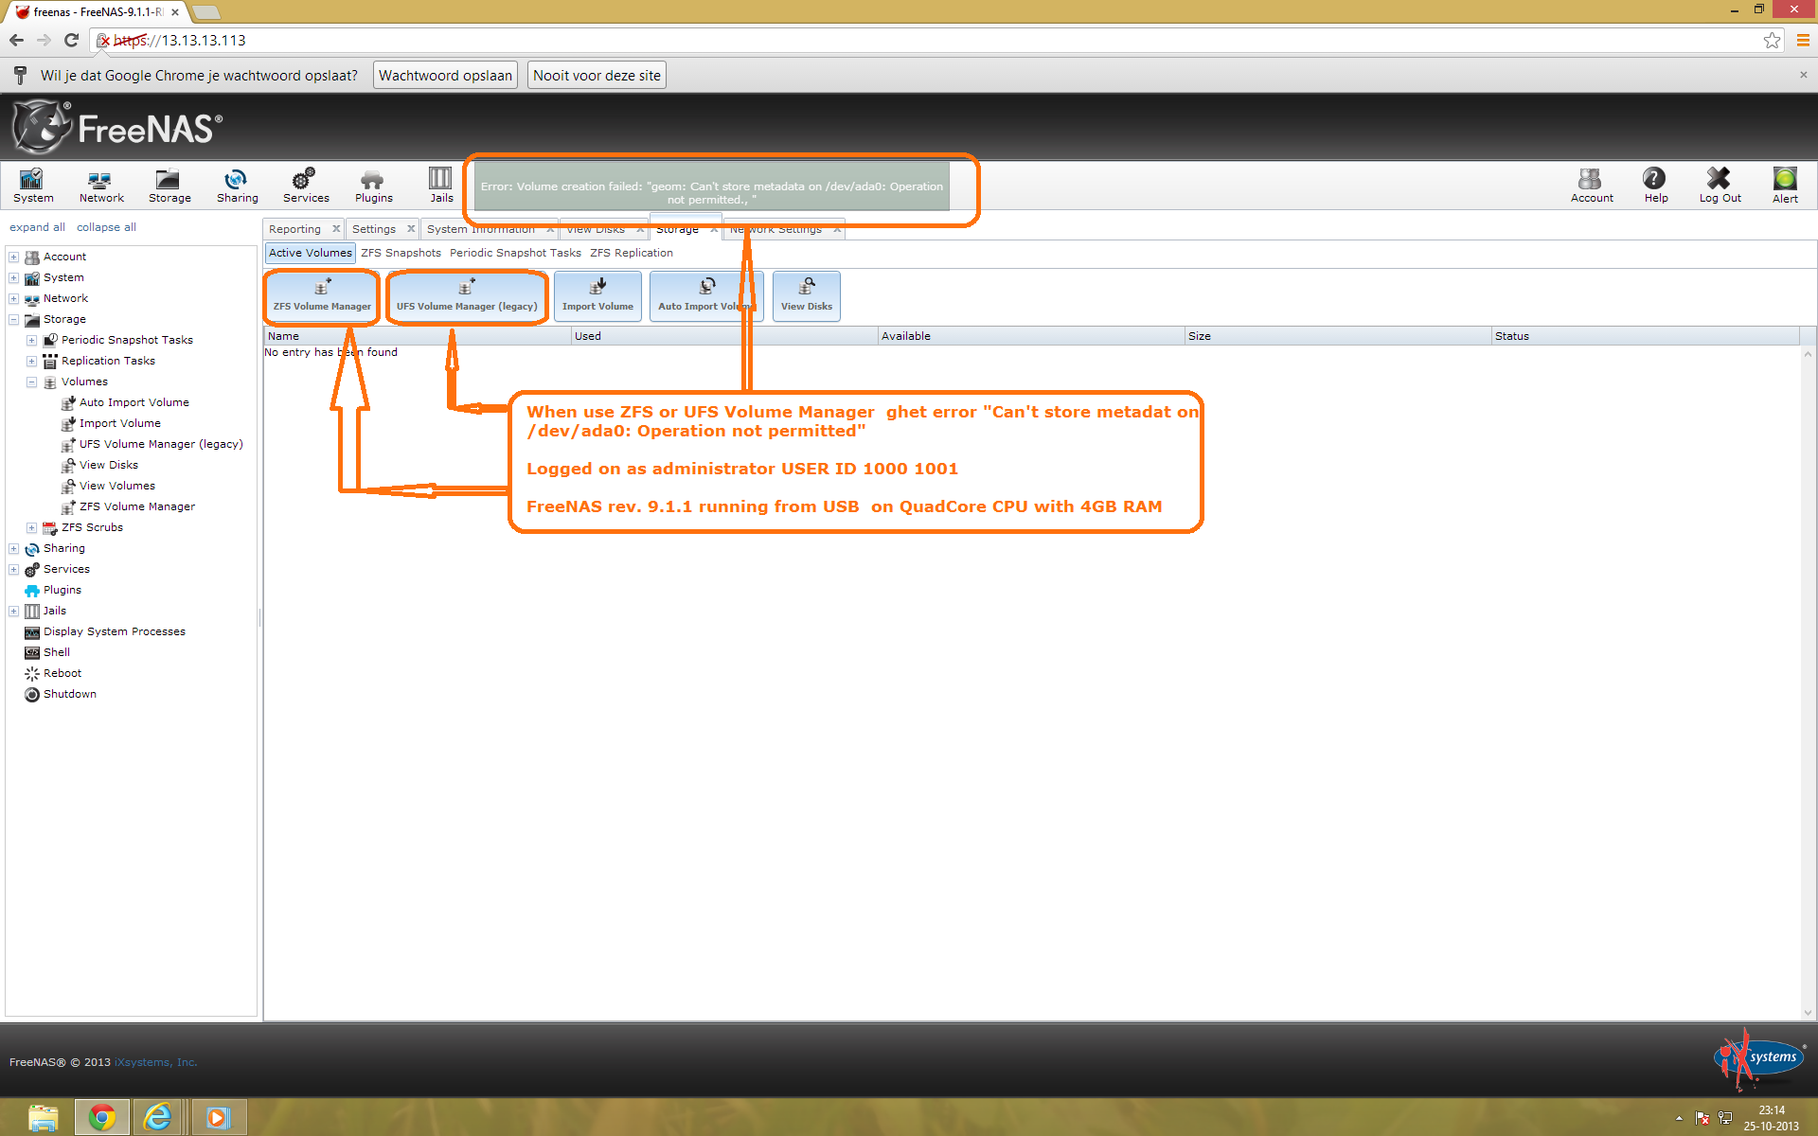Select Import Volume in sidebar tree
This screenshot has height=1136, width=1818.
(x=119, y=423)
